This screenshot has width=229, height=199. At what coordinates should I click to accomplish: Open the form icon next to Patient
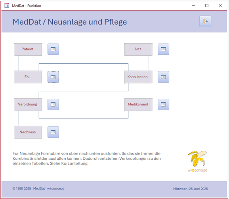(53, 49)
